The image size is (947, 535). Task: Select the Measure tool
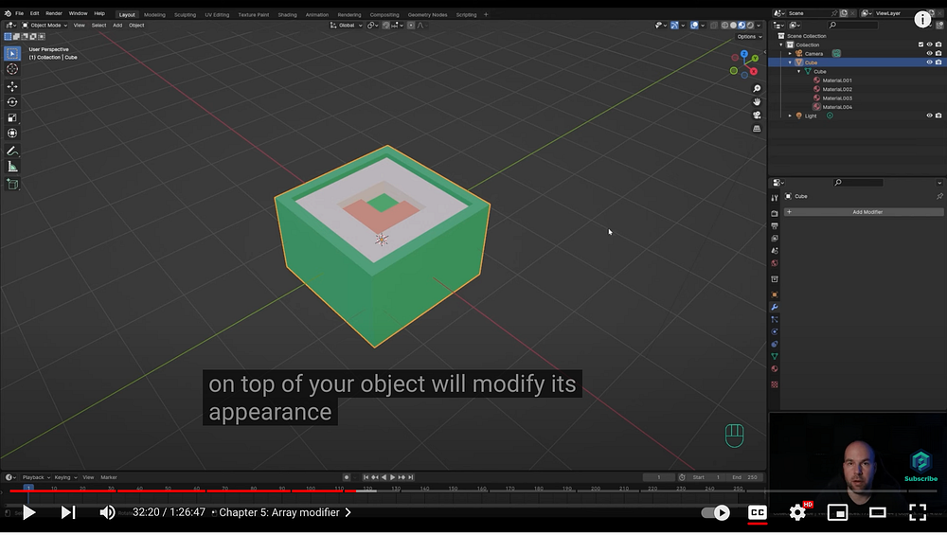click(12, 167)
